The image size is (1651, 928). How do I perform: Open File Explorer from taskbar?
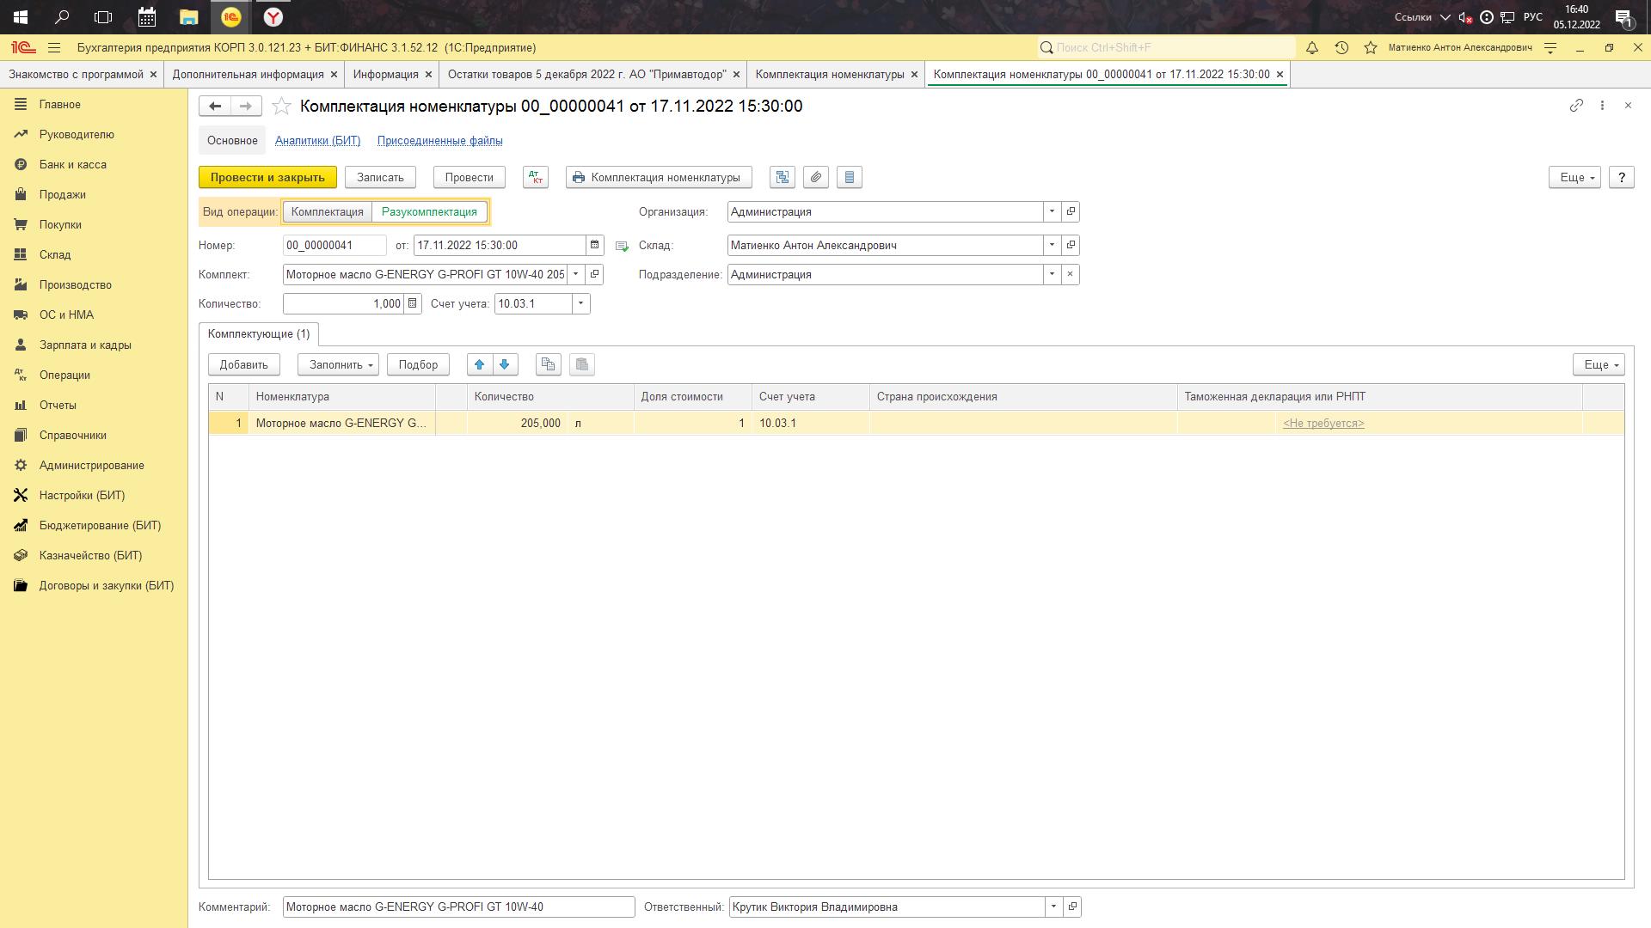click(188, 17)
